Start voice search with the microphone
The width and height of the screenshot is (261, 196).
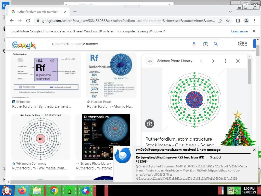click(194, 44)
